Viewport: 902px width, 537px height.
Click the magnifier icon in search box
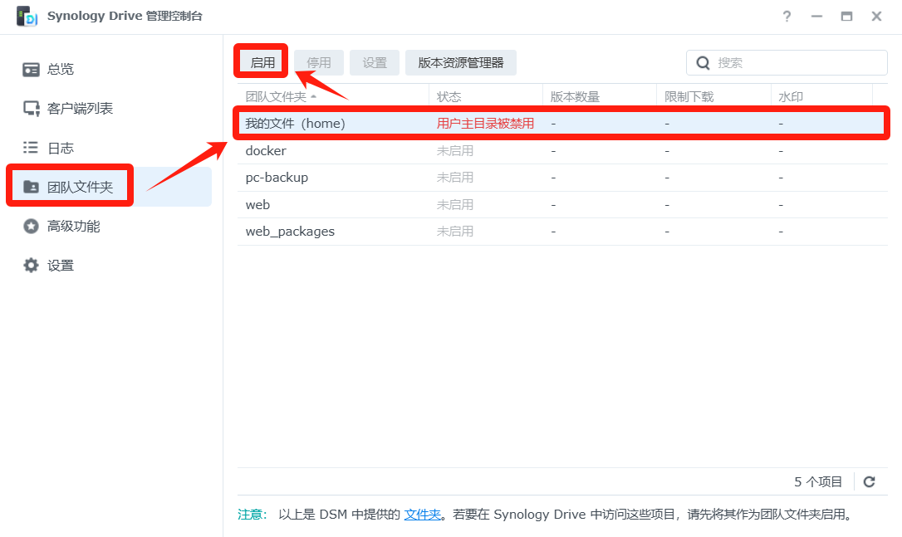click(x=703, y=63)
